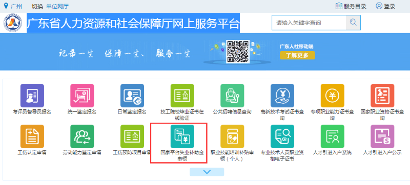Click the 记录一生 保障一生 服务一生 slogan
Image resolution: width=410 pixels, height=185 pixels.
125,54
